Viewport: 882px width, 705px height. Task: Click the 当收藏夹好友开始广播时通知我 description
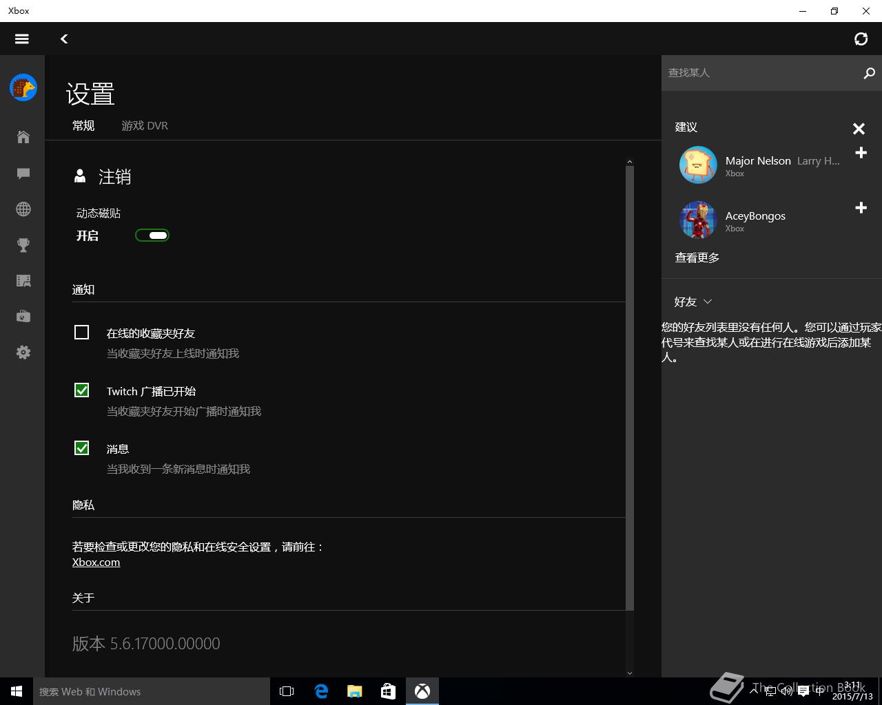184,411
